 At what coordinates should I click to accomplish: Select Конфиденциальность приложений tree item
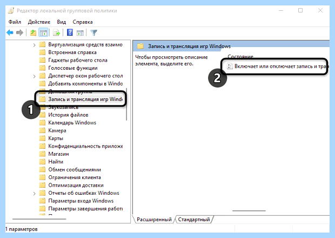pos(85,146)
